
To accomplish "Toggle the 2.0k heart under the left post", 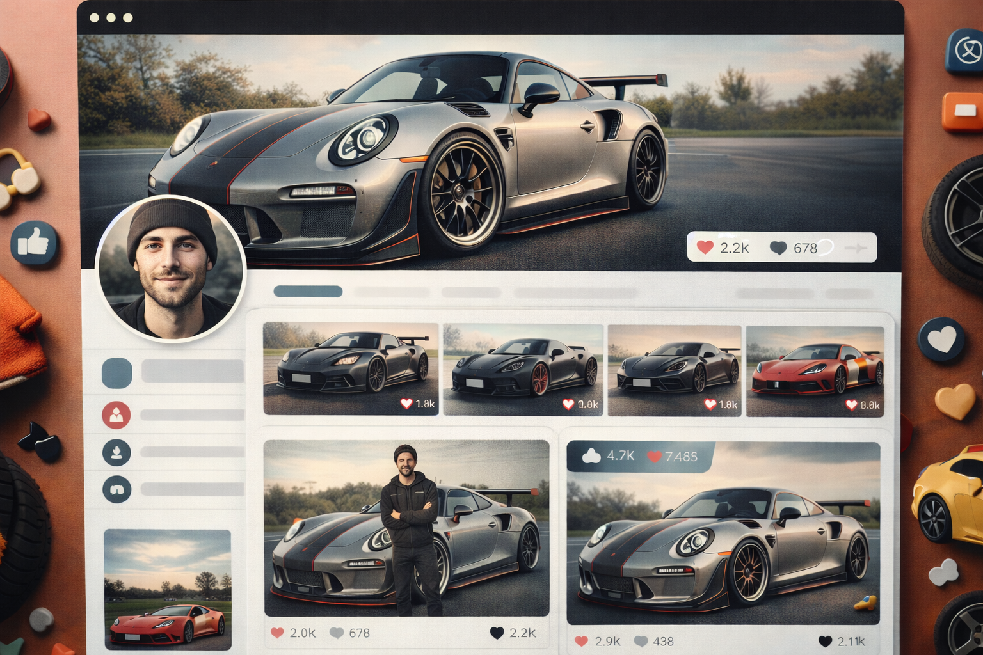I will (x=278, y=632).
